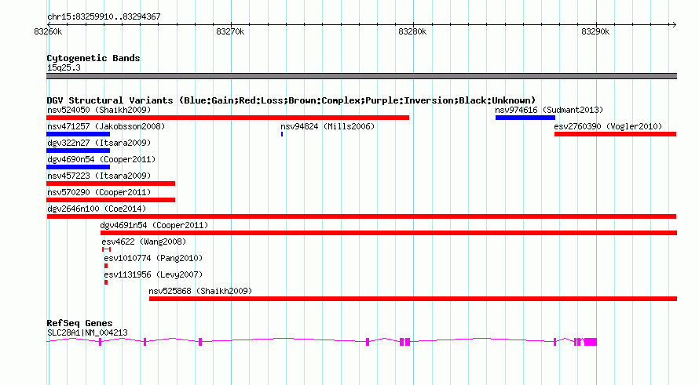The image size is (699, 385).
Task: Click the red nsv570290 loss bar
Action: 111,200
